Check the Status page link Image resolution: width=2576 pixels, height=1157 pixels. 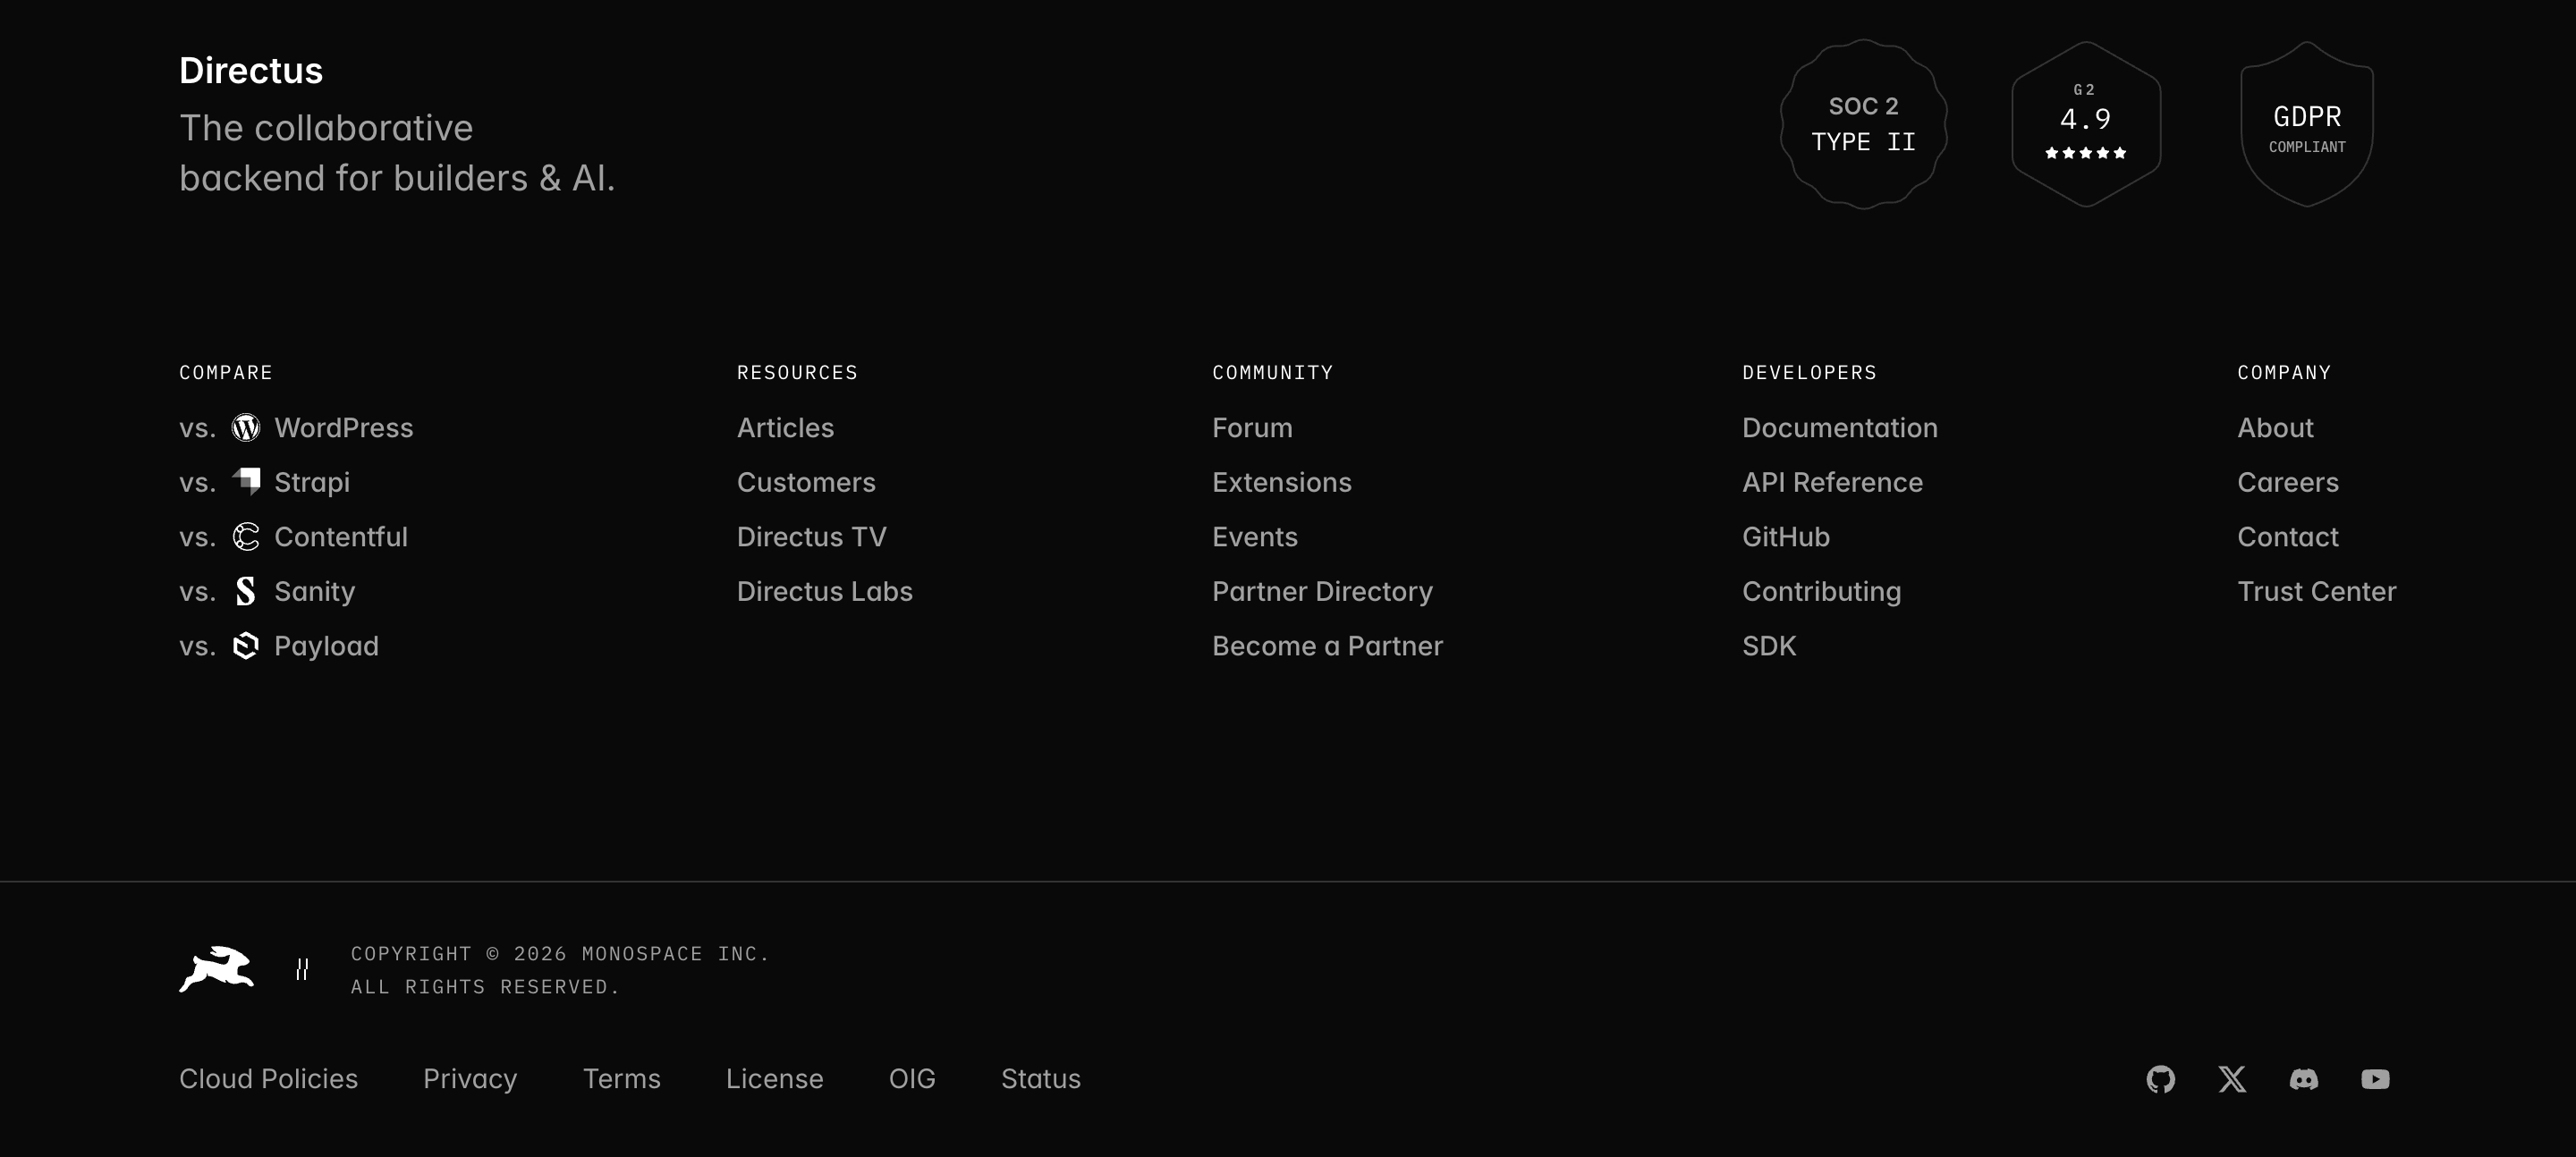[x=1041, y=1079]
